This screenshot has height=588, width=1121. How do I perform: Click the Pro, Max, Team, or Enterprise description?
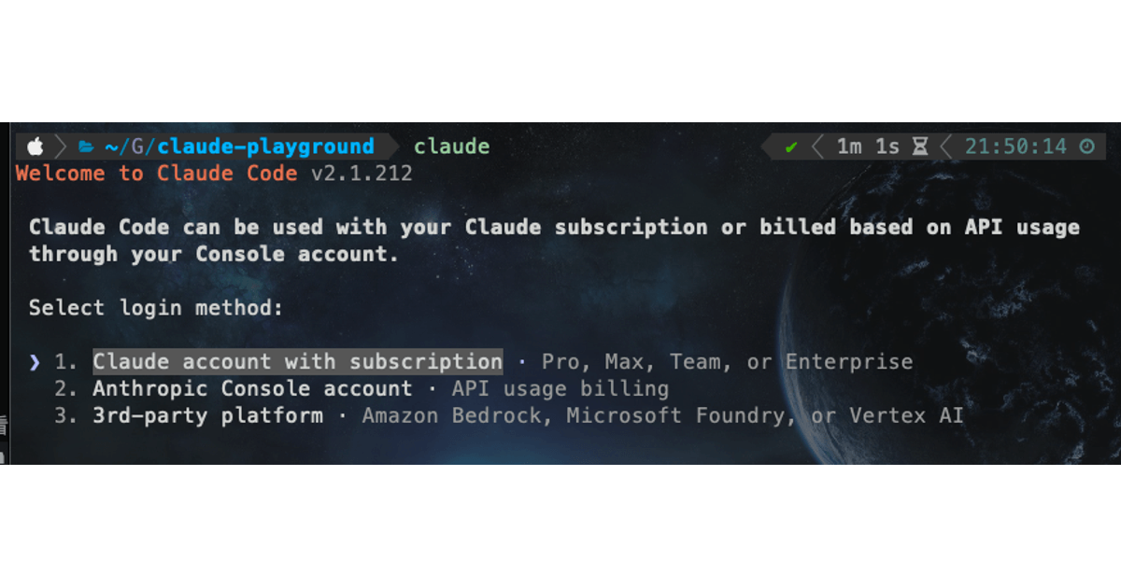click(x=727, y=362)
